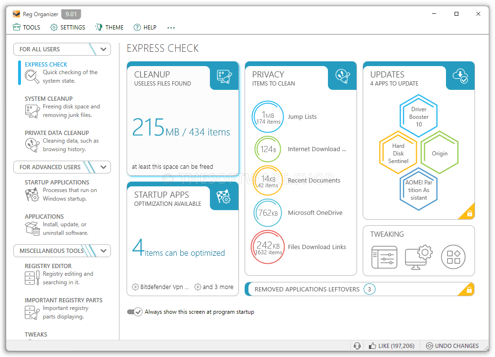Click 4 items can be optimized
The width and height of the screenshot is (495, 357).
pos(178,248)
